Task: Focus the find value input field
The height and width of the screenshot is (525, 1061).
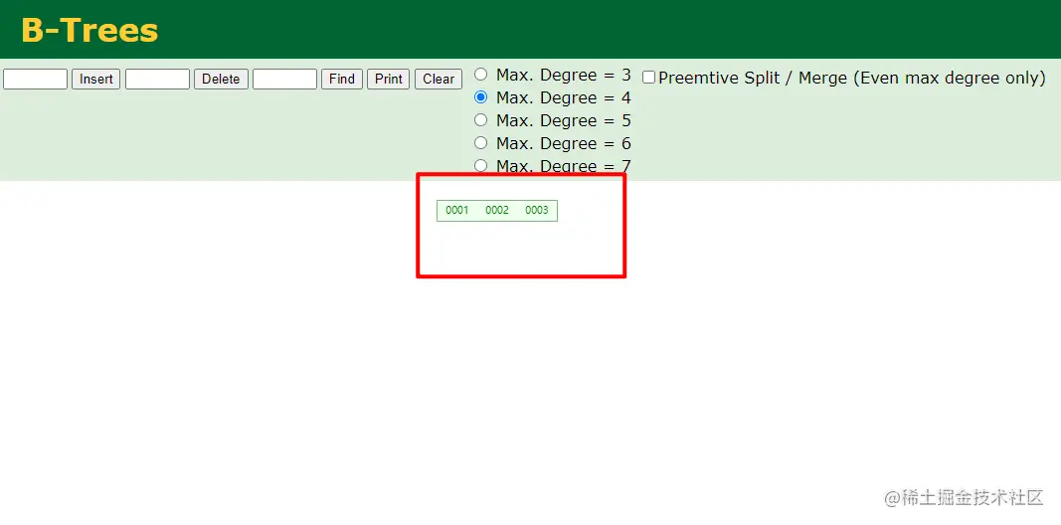Action: click(284, 80)
